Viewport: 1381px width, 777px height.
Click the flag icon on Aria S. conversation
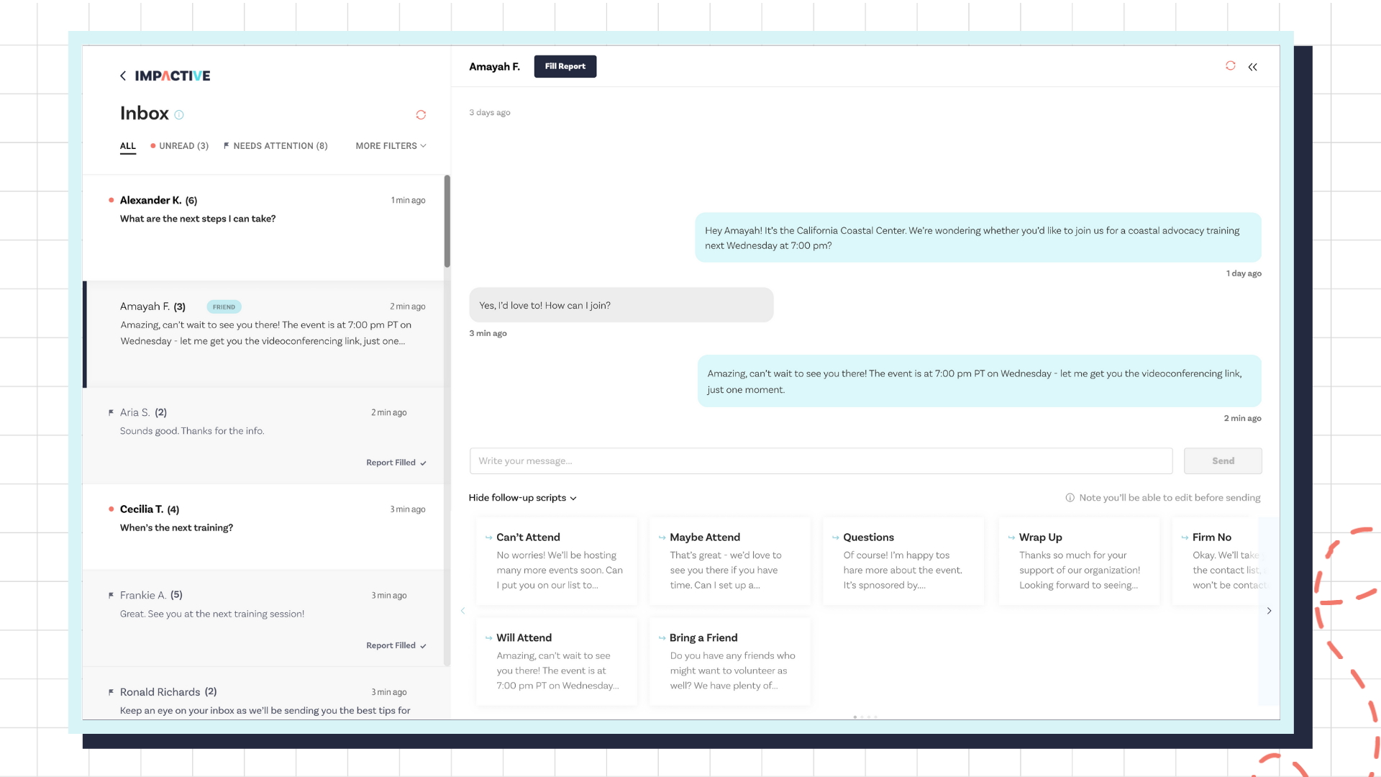click(111, 412)
